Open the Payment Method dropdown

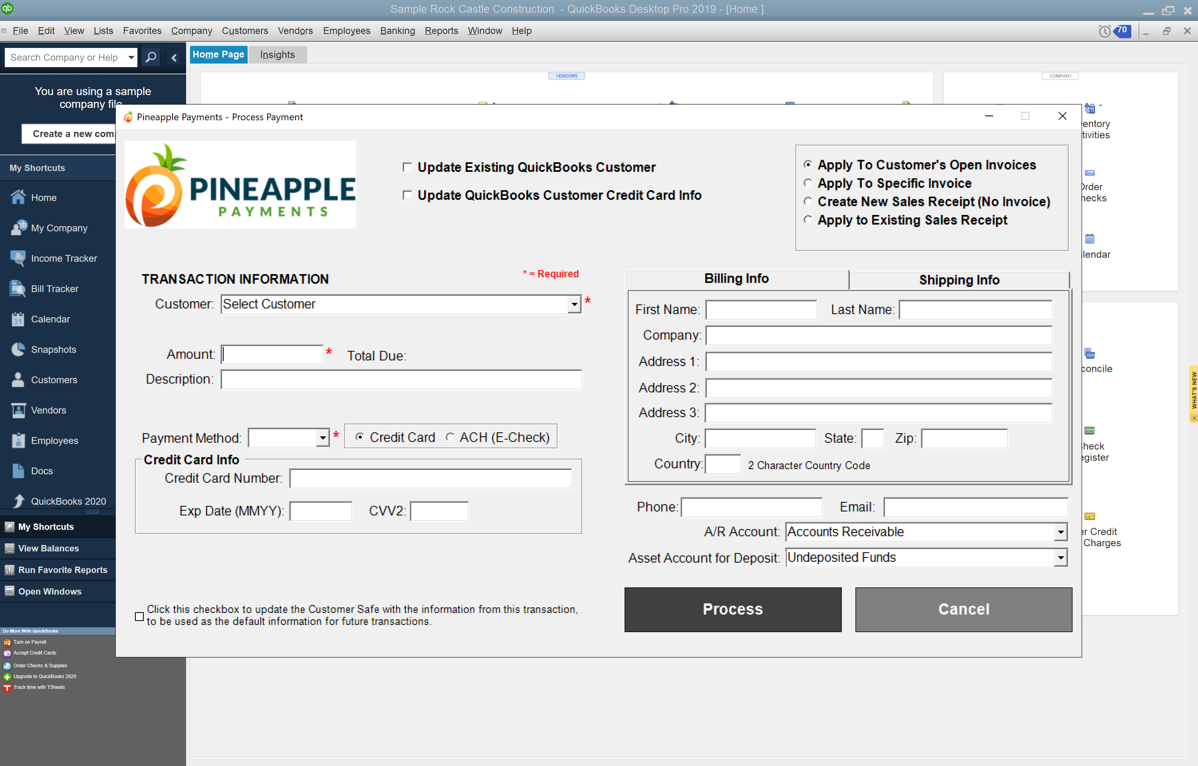tap(323, 438)
